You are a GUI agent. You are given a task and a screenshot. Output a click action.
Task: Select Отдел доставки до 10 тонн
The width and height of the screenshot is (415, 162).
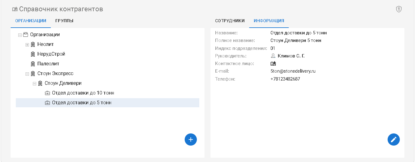(83, 93)
